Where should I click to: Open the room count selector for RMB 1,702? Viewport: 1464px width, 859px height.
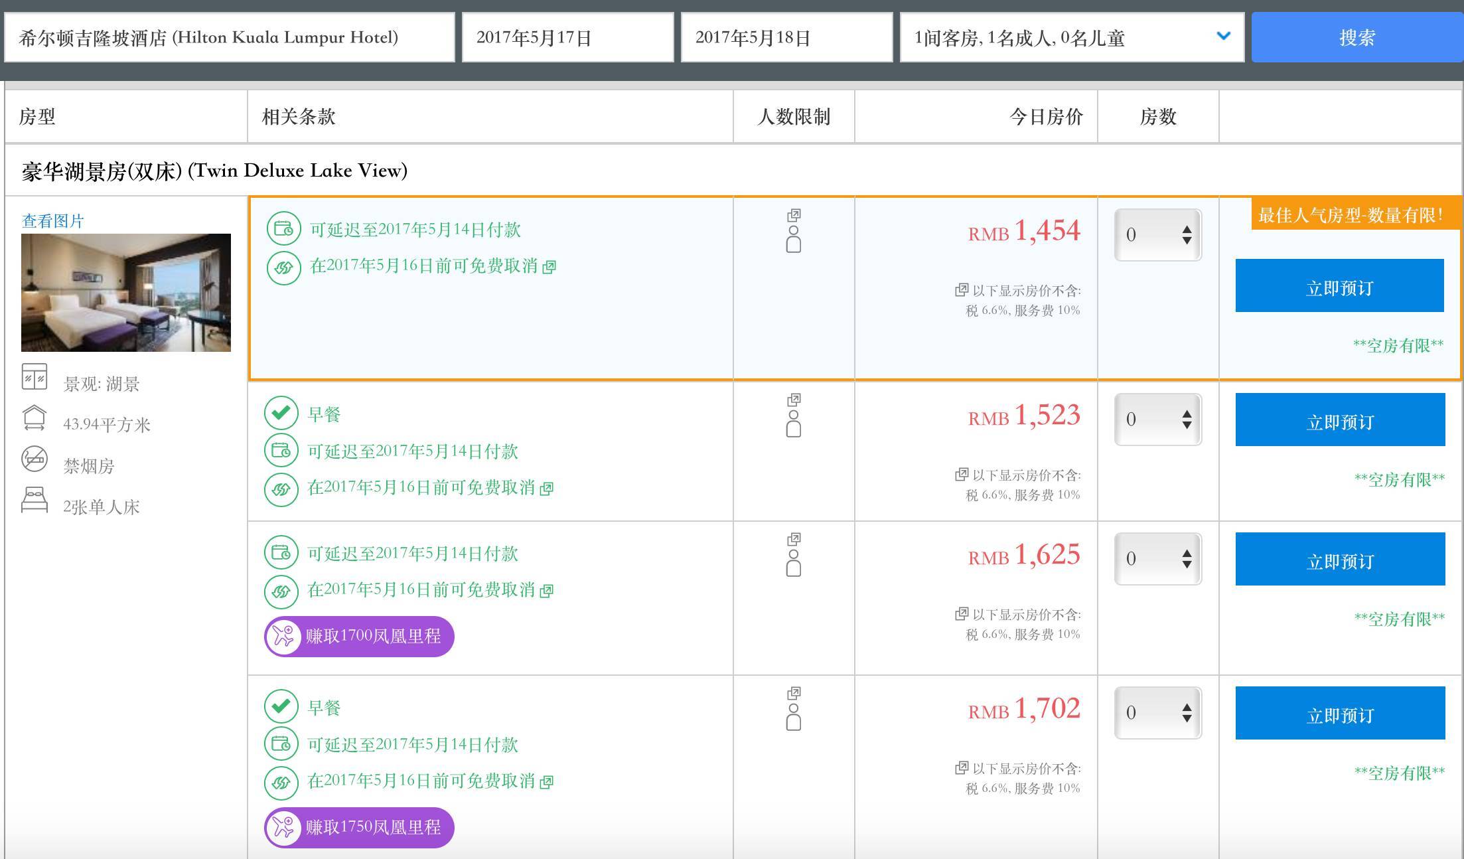tap(1158, 713)
